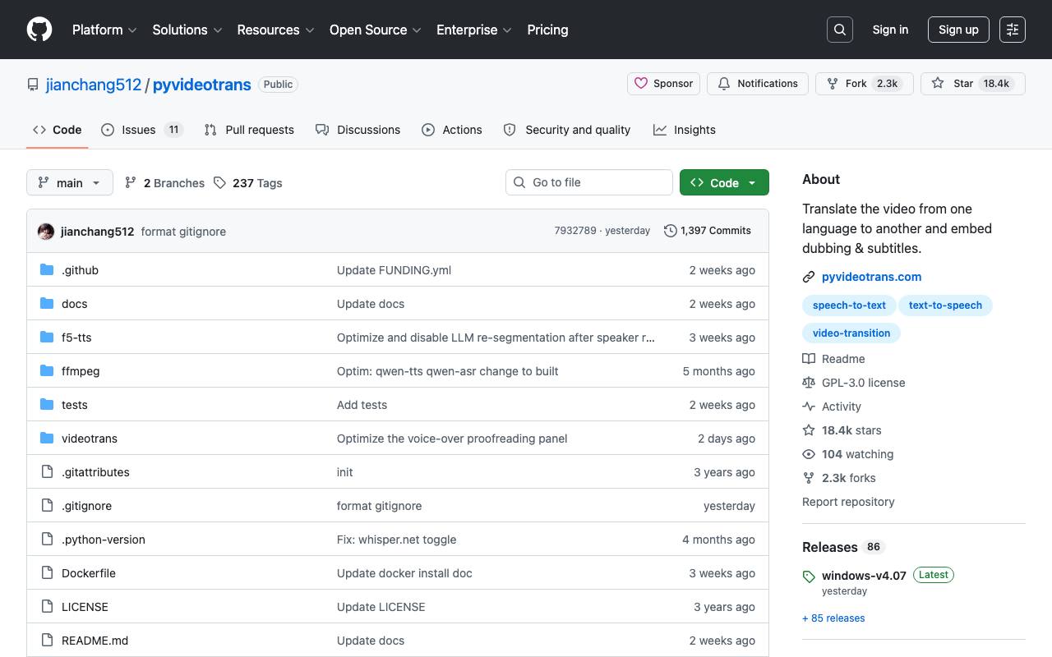This screenshot has width=1052, height=657.
Task: Click the book icon beside Readme
Action: pos(809,359)
